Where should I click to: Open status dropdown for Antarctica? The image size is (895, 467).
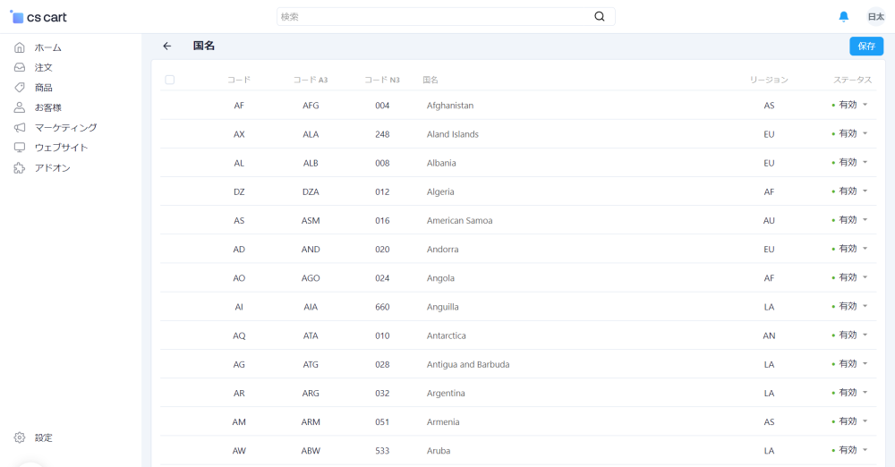point(850,335)
